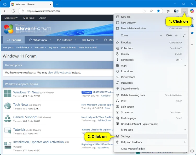
Task: Expand the Apps submenu arrow
Action: 185,65
